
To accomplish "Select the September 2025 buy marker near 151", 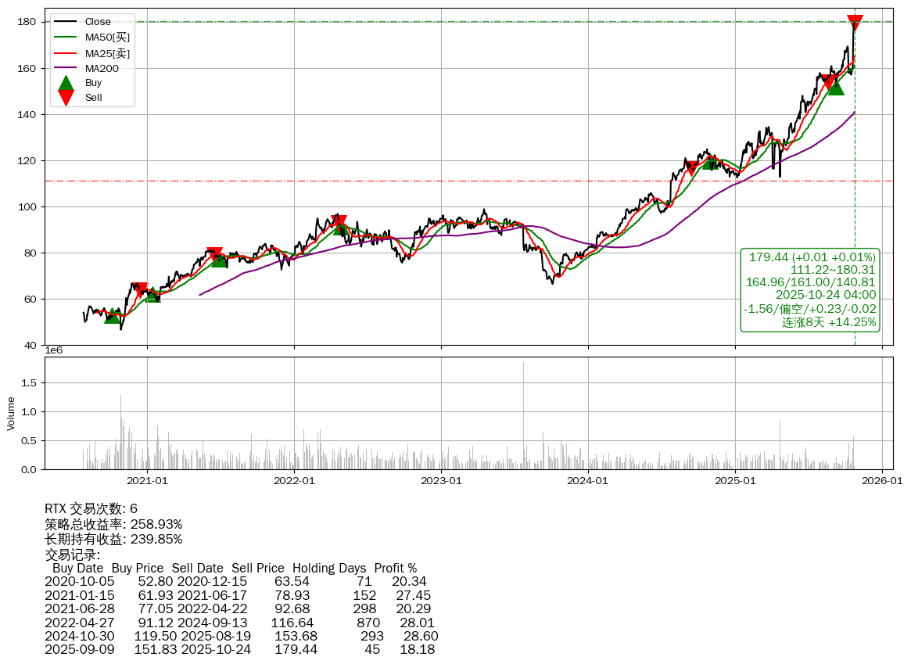I will 836,87.
